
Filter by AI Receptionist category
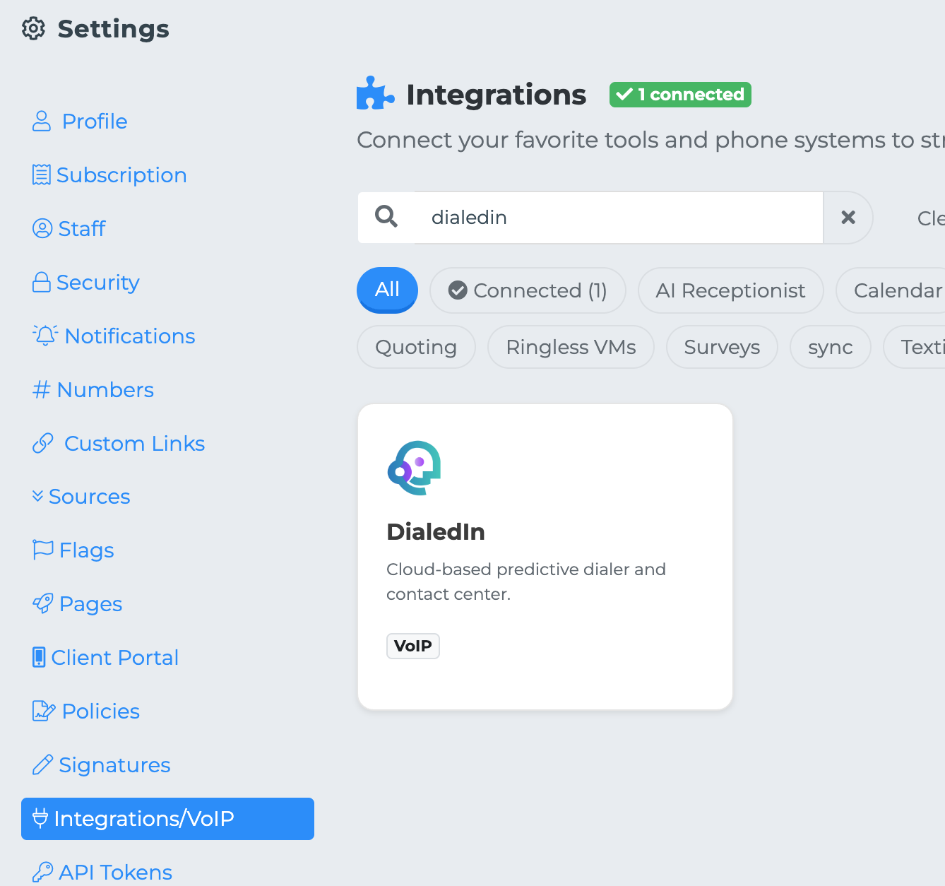pos(730,290)
